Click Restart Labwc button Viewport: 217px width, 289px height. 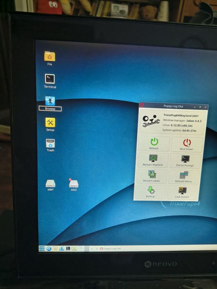pyautogui.click(x=152, y=176)
